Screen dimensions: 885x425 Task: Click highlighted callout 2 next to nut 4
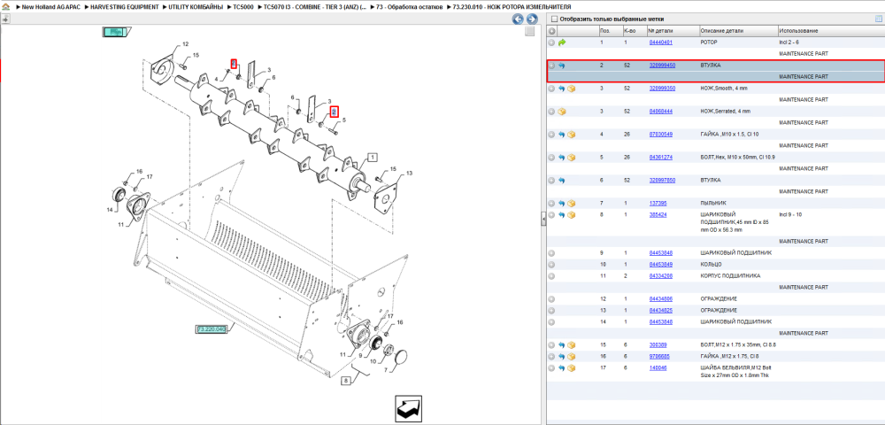tap(234, 63)
